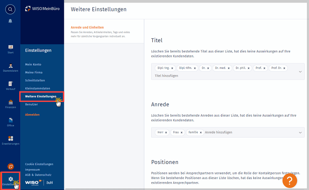Select Schnittstellen menu item
This screenshot has width=309, height=190.
point(35,80)
